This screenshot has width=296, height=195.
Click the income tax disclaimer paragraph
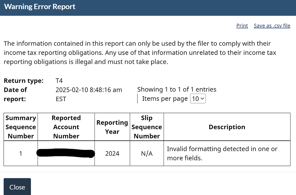[140, 53]
